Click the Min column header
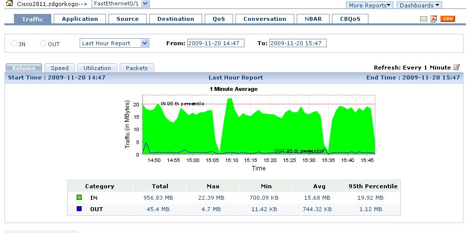The height and width of the screenshot is (233, 466). click(266, 186)
